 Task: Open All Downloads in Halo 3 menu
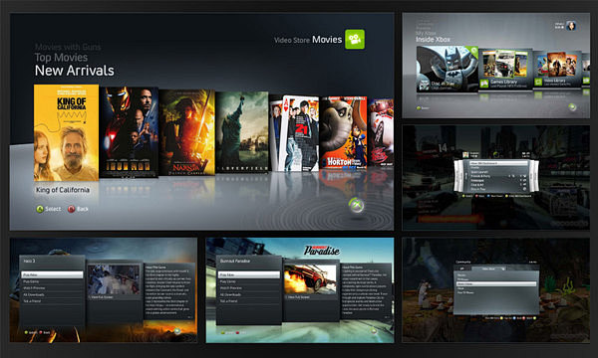point(52,294)
